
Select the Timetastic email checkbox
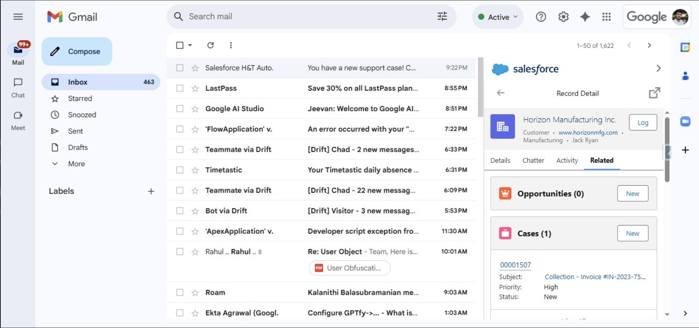coord(180,170)
